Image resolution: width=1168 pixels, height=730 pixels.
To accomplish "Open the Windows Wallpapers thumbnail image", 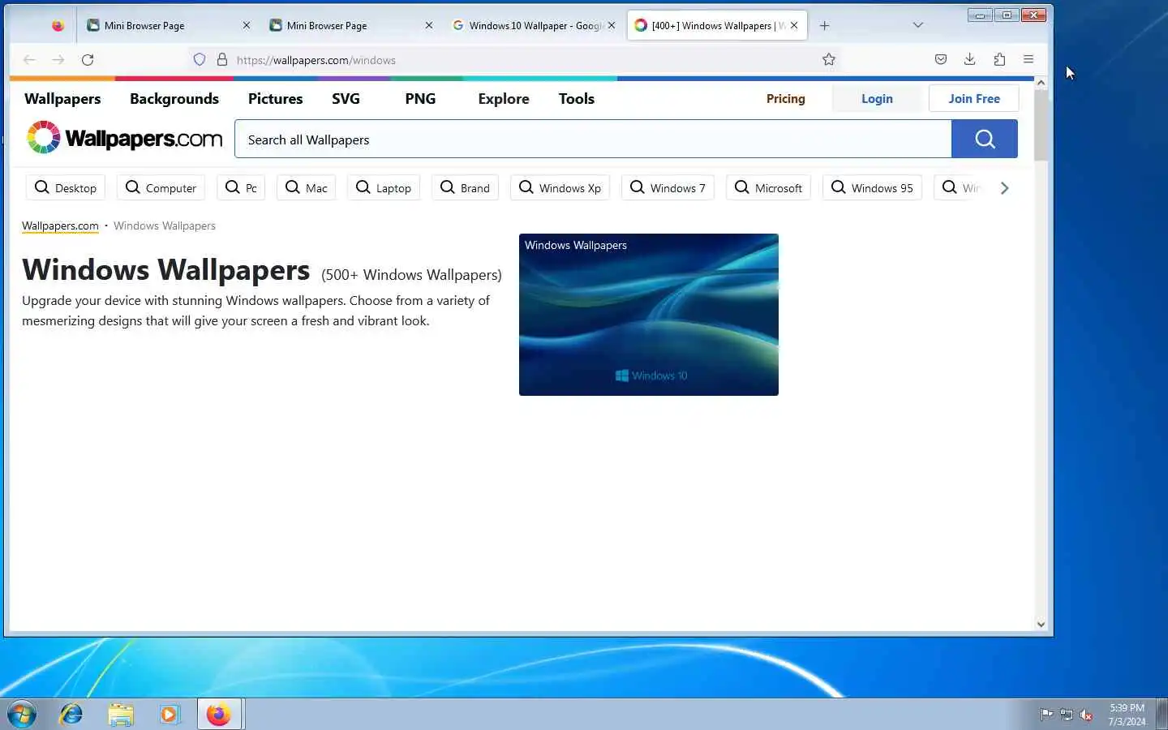I will [649, 315].
